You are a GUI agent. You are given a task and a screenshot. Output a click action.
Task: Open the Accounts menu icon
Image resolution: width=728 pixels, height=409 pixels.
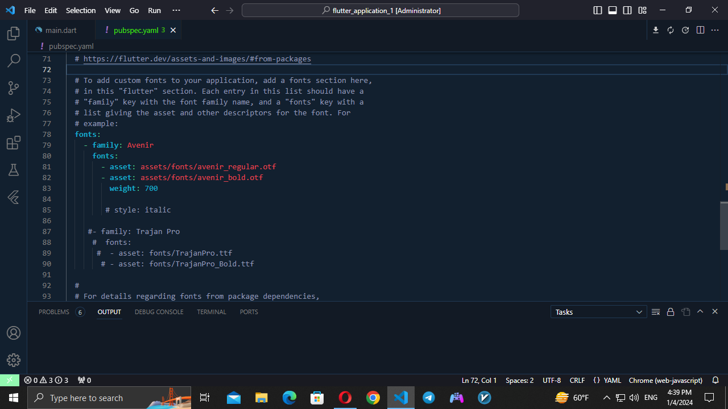(14, 333)
